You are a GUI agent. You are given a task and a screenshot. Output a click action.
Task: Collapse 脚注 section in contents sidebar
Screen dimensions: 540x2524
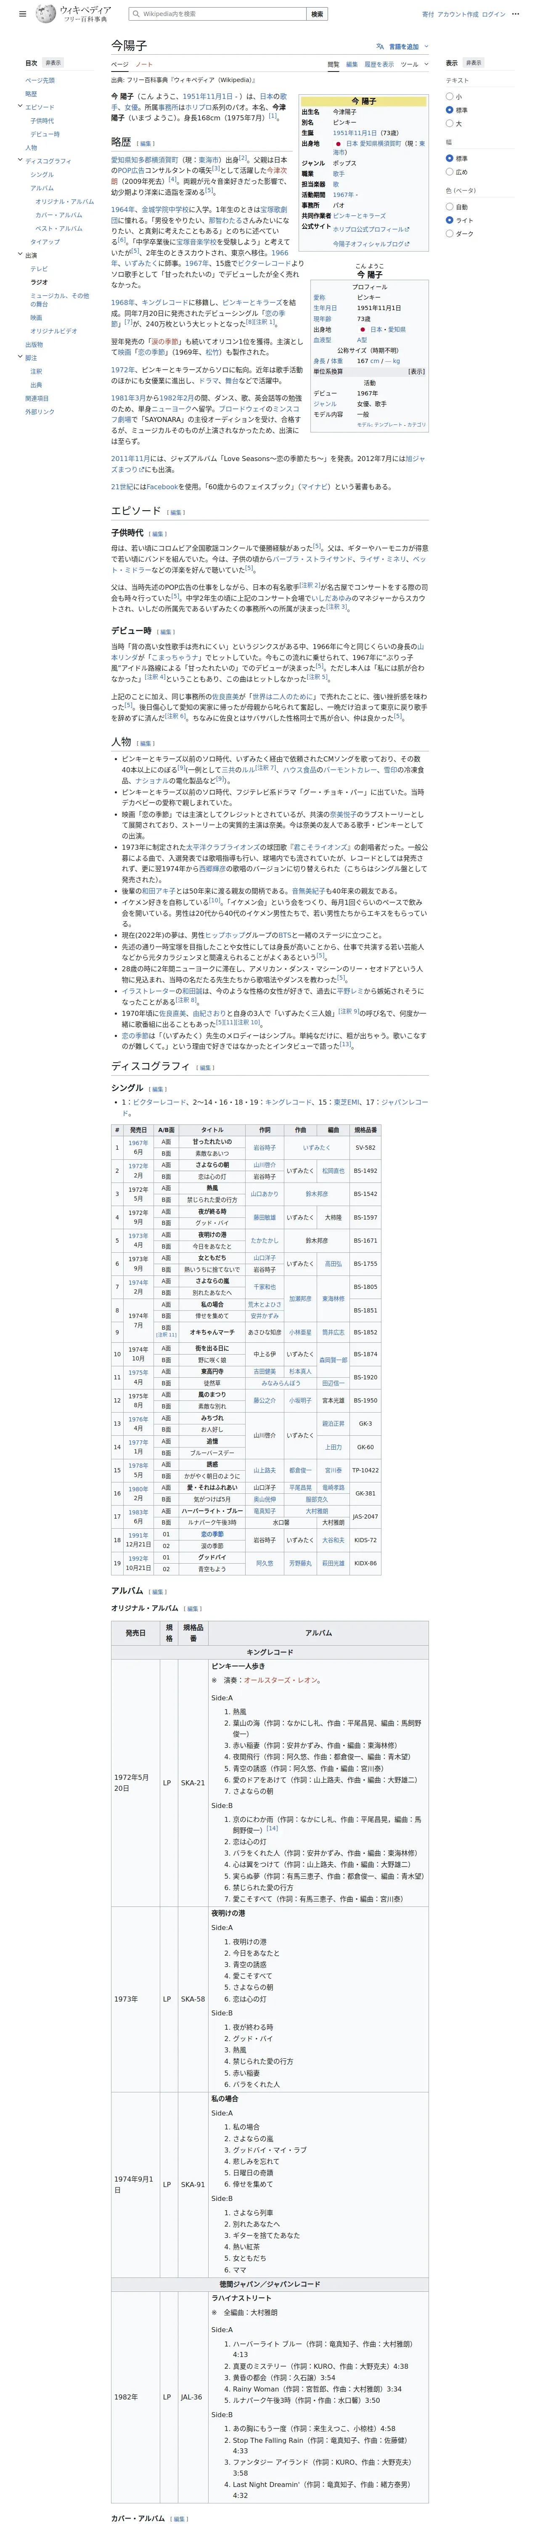point(20,358)
